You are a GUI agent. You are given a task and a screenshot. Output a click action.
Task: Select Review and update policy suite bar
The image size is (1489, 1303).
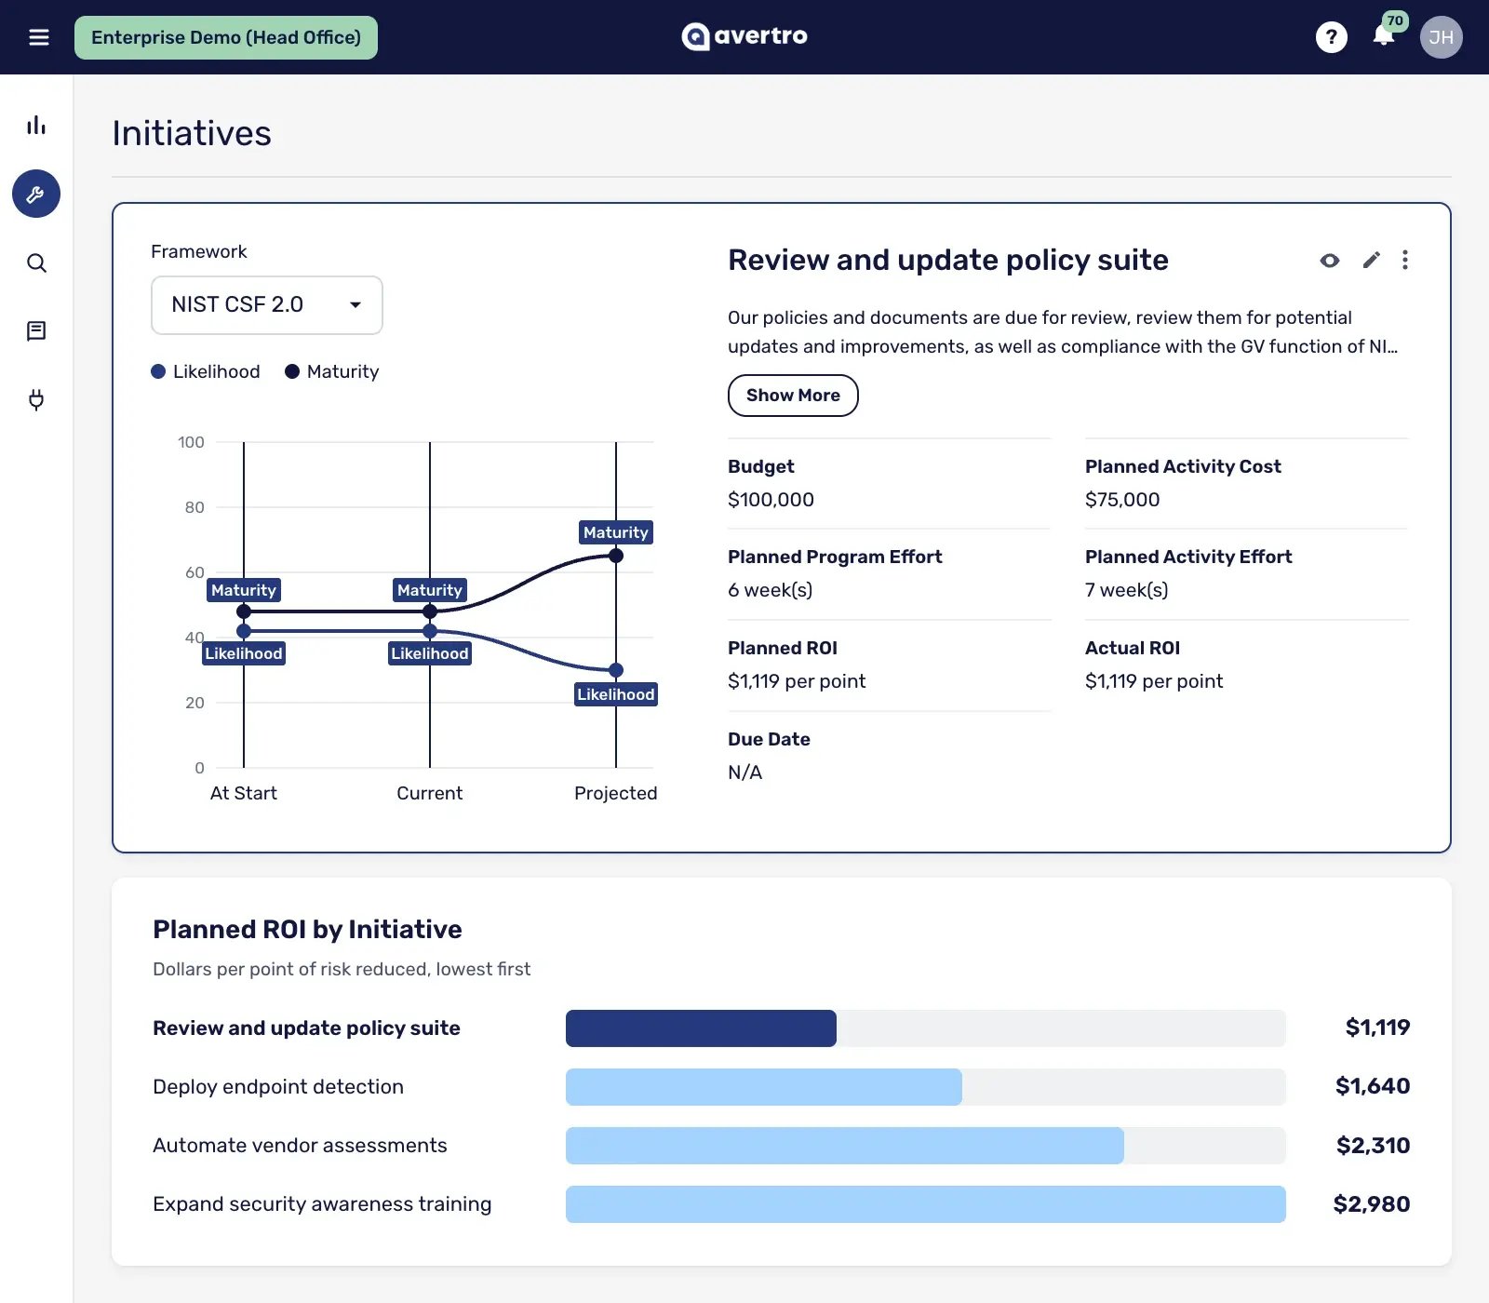pyautogui.click(x=701, y=1028)
